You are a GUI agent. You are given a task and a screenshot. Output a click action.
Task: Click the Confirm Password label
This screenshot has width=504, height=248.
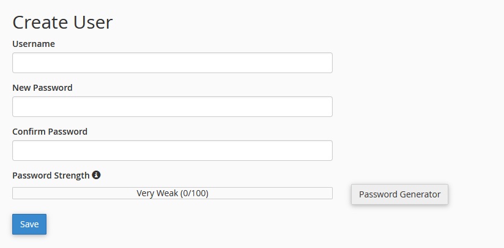(50, 132)
